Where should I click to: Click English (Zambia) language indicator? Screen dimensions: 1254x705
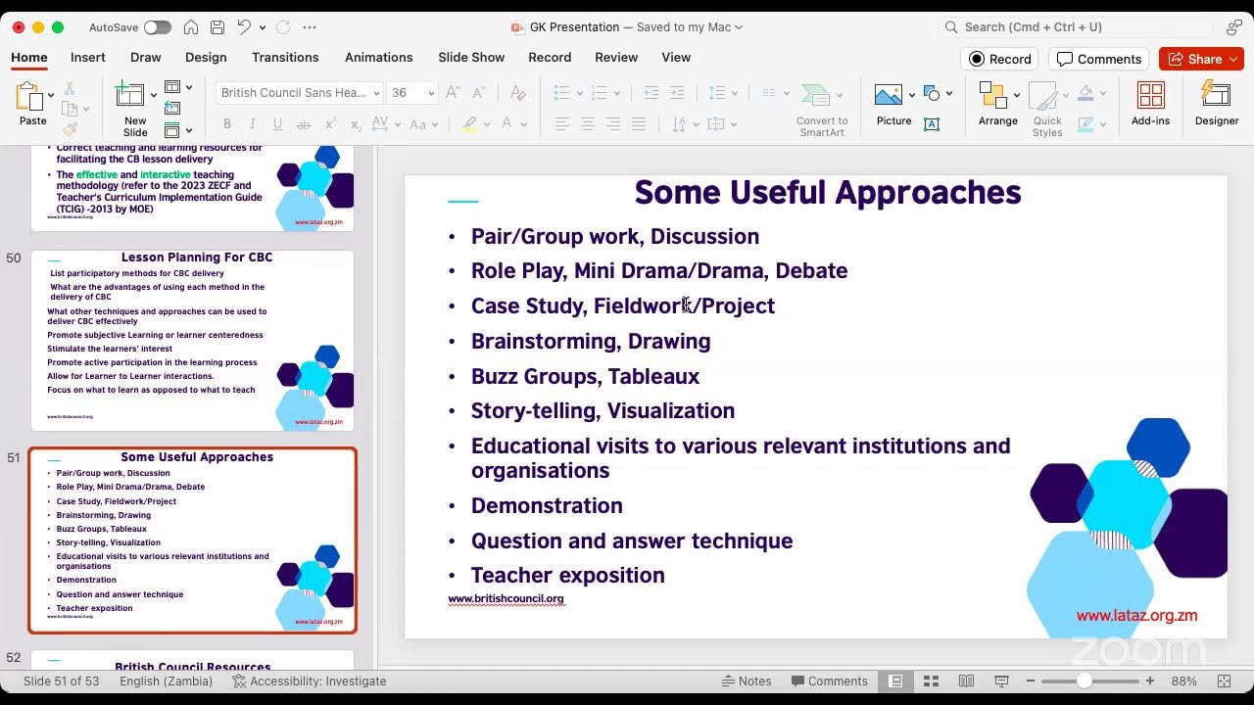pyautogui.click(x=166, y=681)
